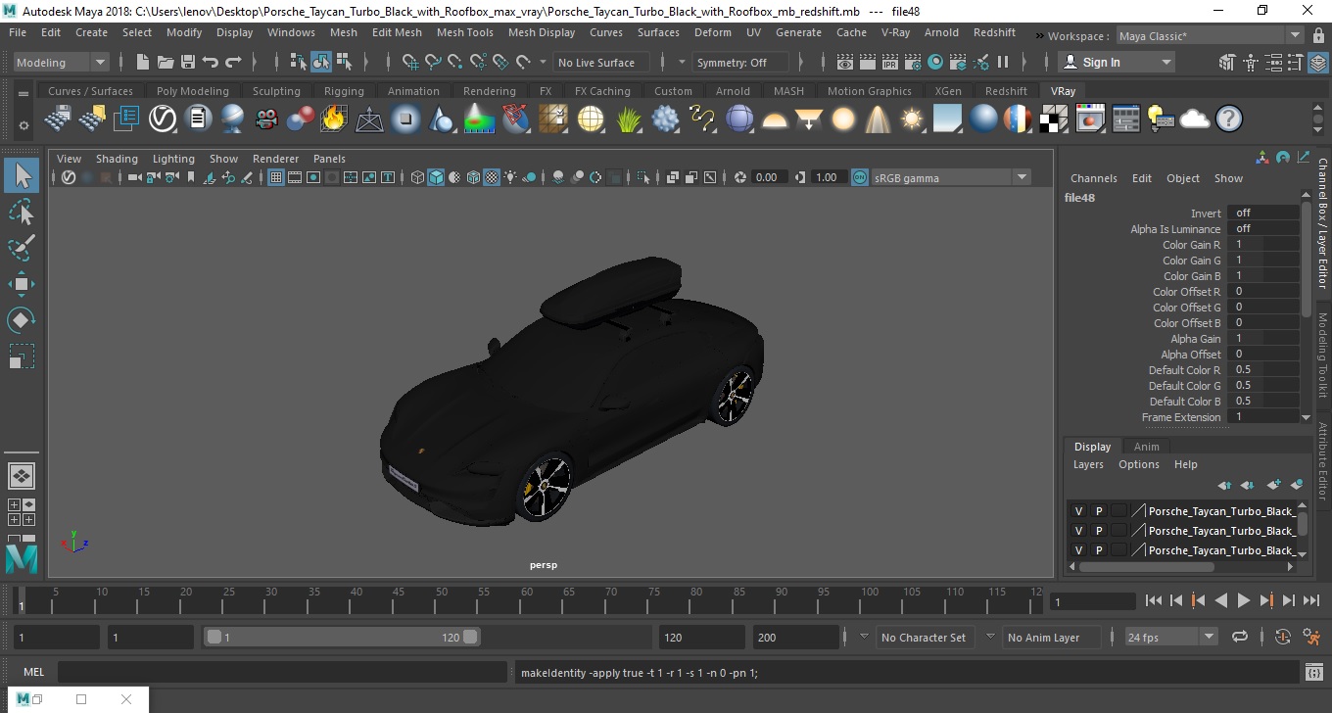Toggle textured display in viewport toolbar
This screenshot has width=1332, height=713.
pos(492,177)
